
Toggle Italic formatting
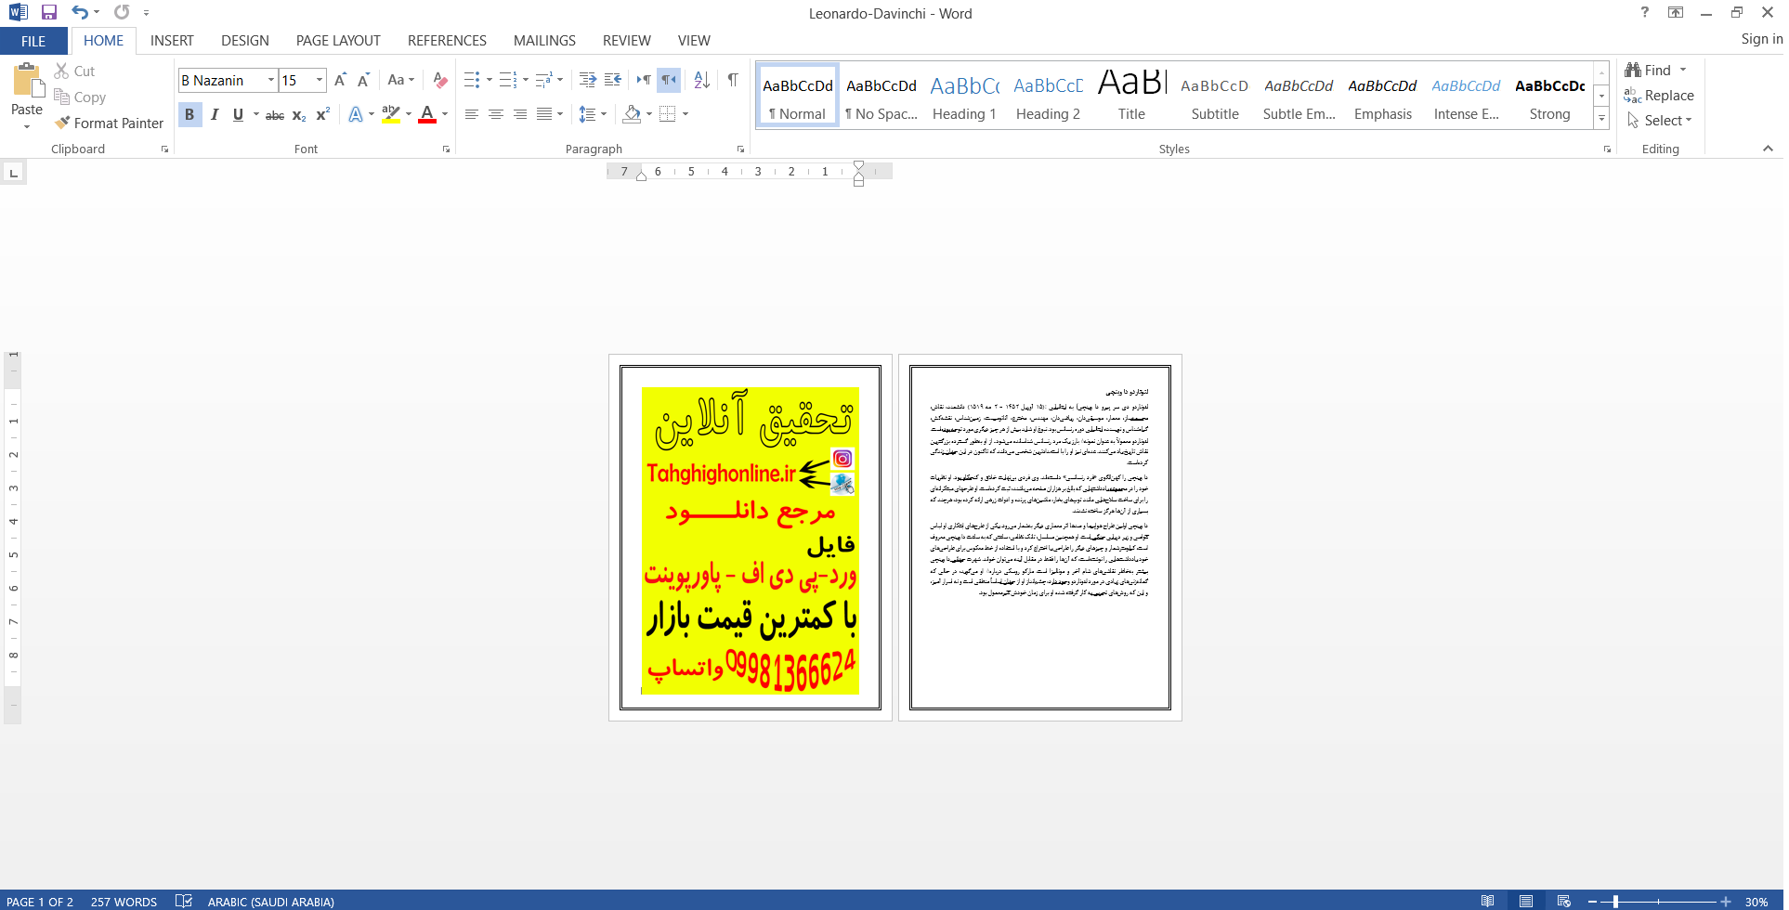pos(215,115)
